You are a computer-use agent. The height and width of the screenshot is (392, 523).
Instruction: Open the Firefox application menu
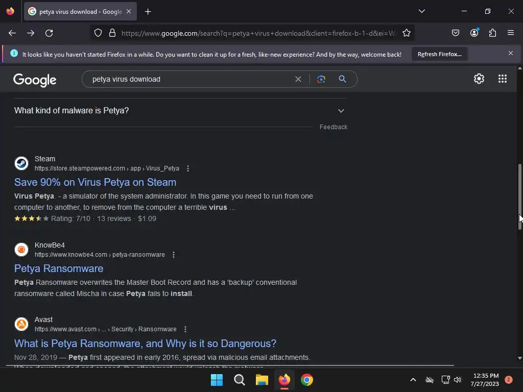click(x=510, y=33)
